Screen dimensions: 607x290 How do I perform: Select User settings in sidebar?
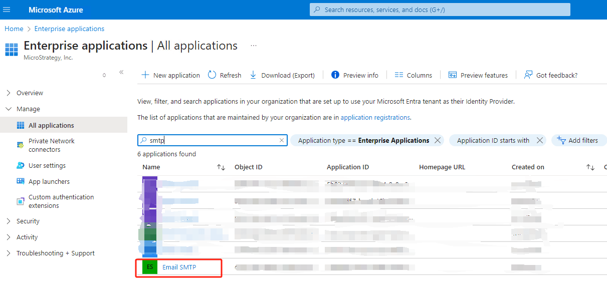[x=47, y=166]
